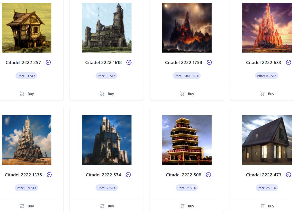Buy Citadel 2222 633
Viewport: 294px width, 212px height.
pyautogui.click(x=267, y=94)
